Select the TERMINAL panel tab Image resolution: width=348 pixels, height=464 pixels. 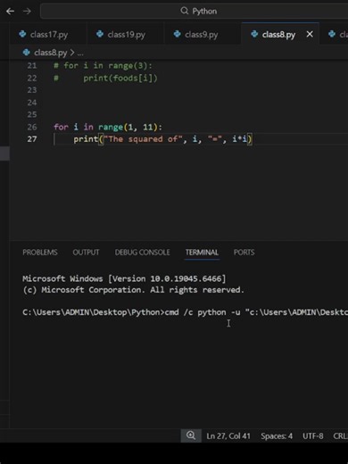(202, 253)
